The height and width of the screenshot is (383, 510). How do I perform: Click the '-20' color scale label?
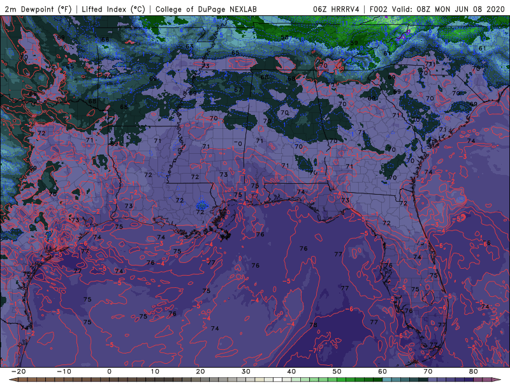18,372
